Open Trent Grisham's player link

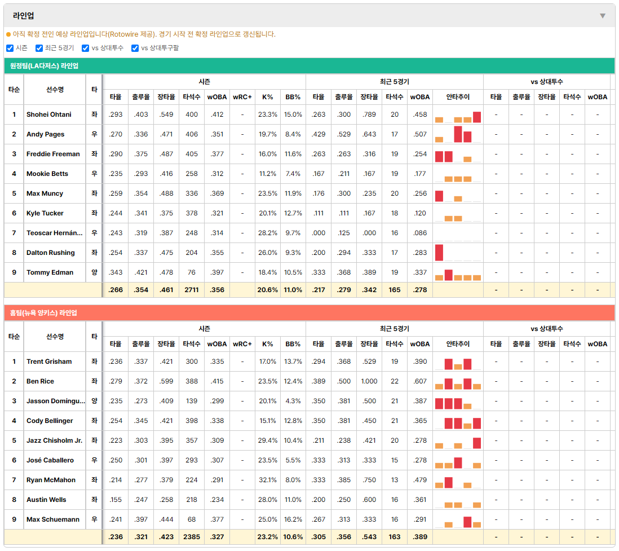49,362
